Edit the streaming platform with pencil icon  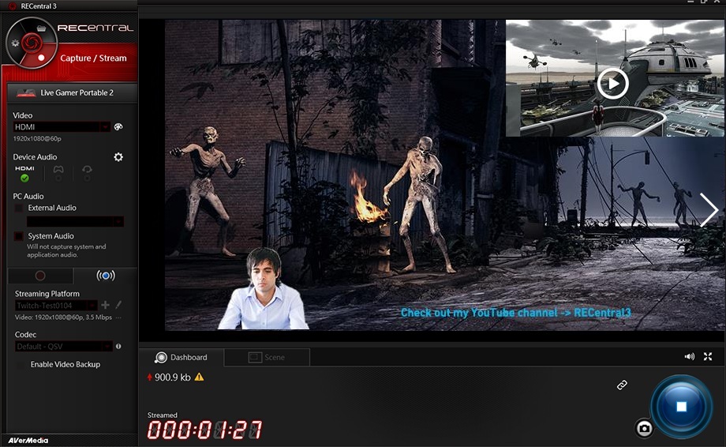tap(118, 305)
